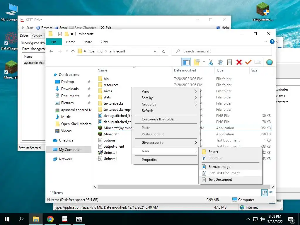Show hidden system tray icons
300x225 pixels.
(x=248, y=219)
